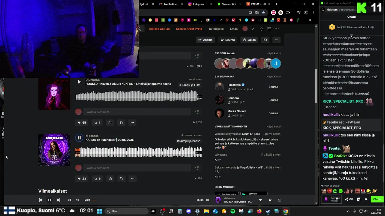Viewport: 385px width, 216px height.
Task: Open the Tanssi ja EDM genre tag
Action: coord(190,85)
